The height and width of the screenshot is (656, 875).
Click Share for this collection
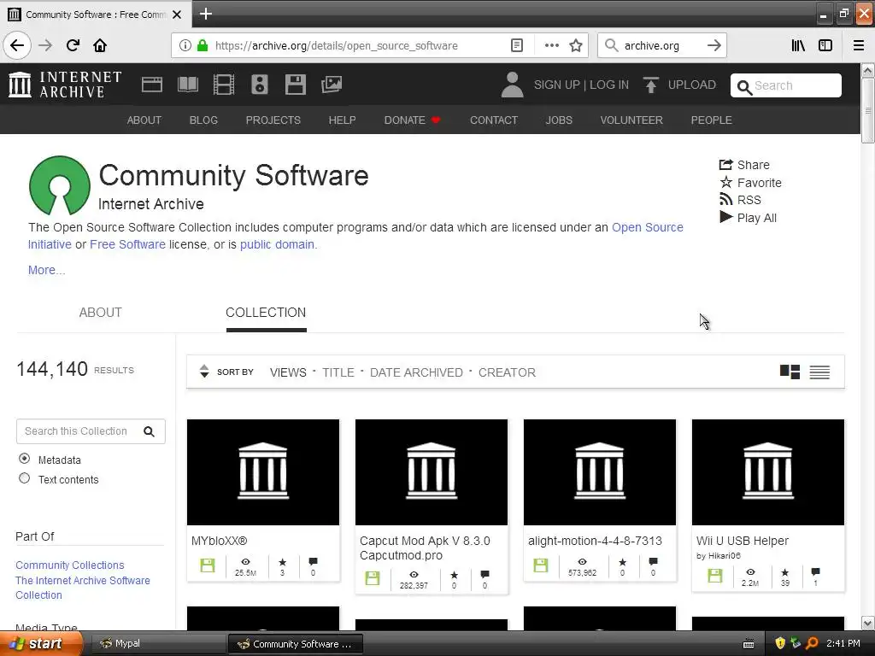click(x=744, y=165)
